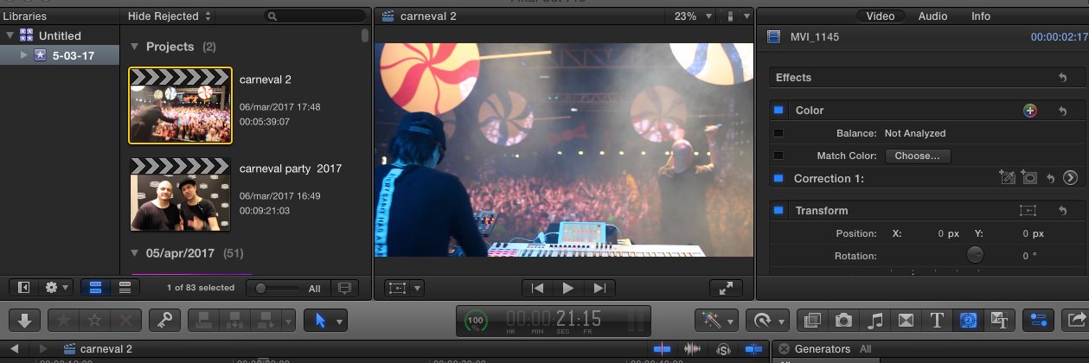
Task: Insert selected clip into the timeline
Action: point(235,321)
